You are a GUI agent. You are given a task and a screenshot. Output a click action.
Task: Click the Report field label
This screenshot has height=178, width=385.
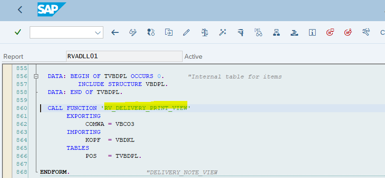pos(13,56)
